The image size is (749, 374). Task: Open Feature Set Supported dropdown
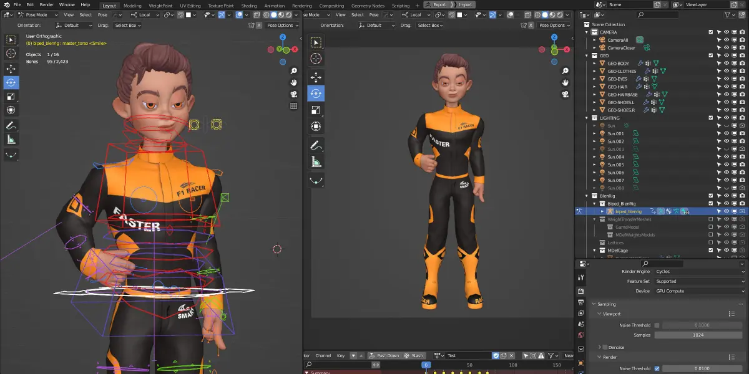tap(700, 281)
